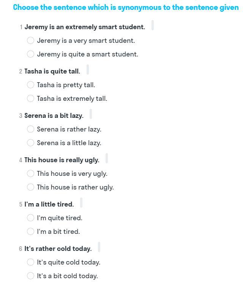Choose 'It's a bit cold today.'
Viewport: 243px width, 285px height.
(30, 276)
